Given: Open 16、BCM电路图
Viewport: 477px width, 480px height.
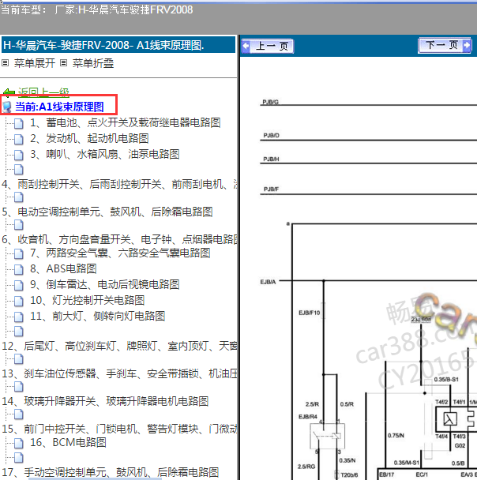Looking at the screenshot, I should pos(68,442).
